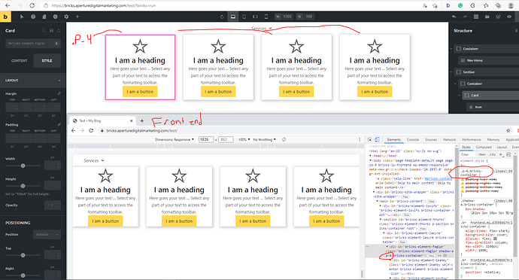Open the Sources tab in DevTools
Viewport: 519px width, 280px height.
431,139
